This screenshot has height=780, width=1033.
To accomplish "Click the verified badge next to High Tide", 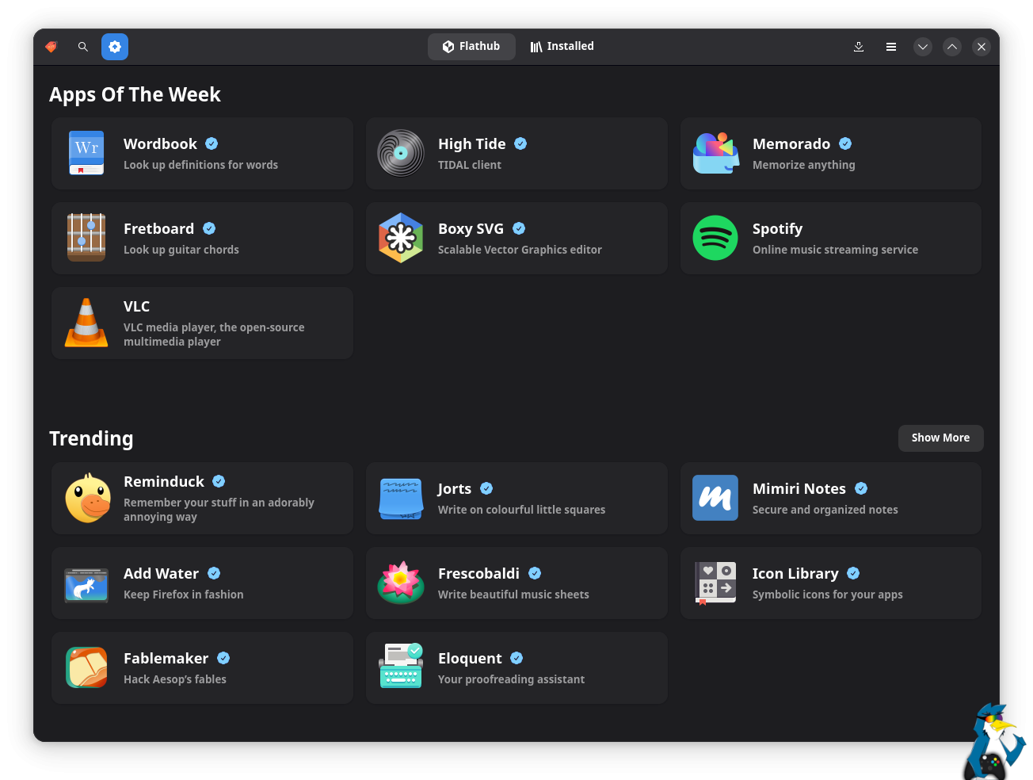I will coord(520,143).
